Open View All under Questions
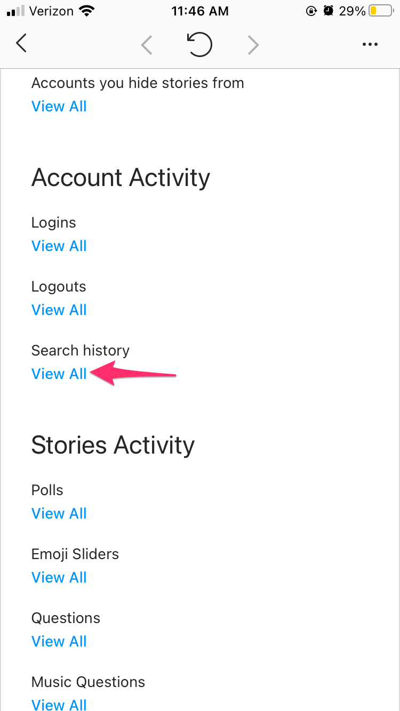This screenshot has width=400, height=711. pos(59,642)
